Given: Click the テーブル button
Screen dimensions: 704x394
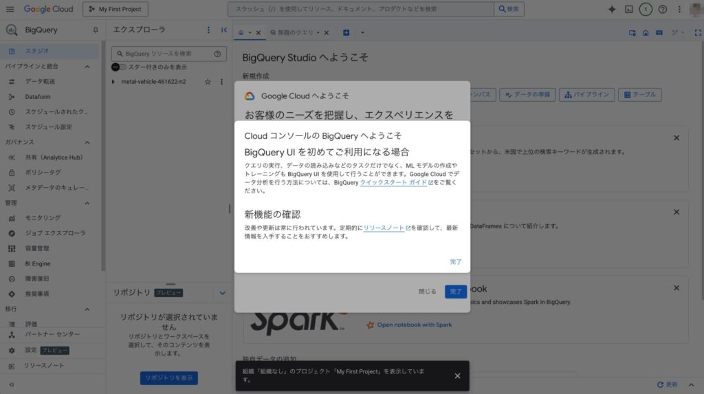Looking at the screenshot, I should coord(640,95).
